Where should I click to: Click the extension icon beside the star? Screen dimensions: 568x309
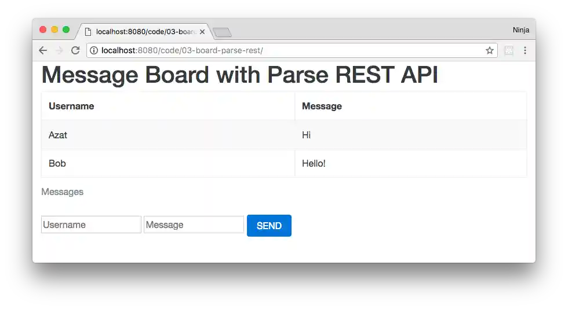pos(508,50)
